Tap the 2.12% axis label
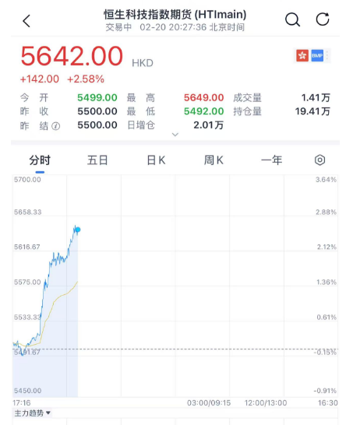This screenshot has width=353, height=425. (x=327, y=247)
